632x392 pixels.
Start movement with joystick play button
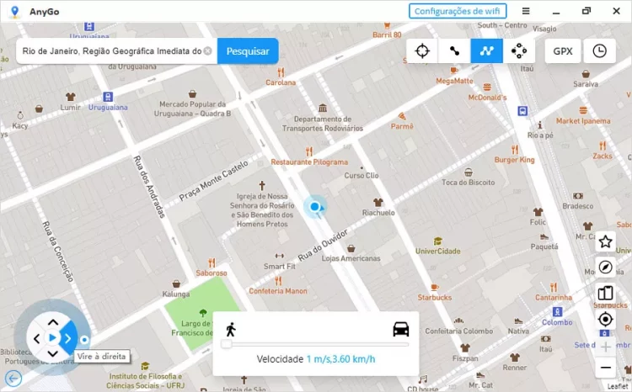[52, 338]
